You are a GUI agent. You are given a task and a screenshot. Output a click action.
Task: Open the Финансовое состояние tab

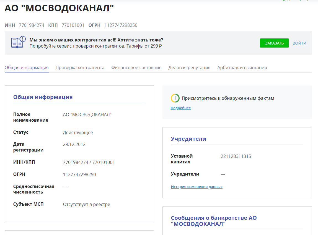tap(136, 67)
